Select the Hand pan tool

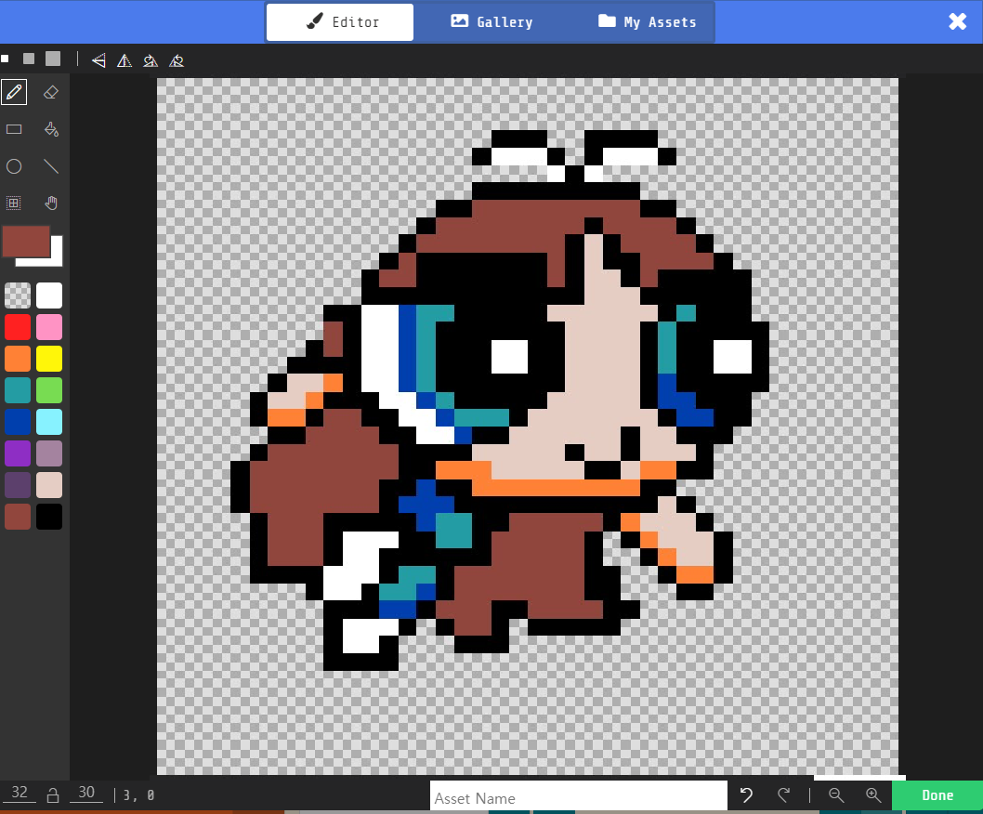click(x=51, y=203)
